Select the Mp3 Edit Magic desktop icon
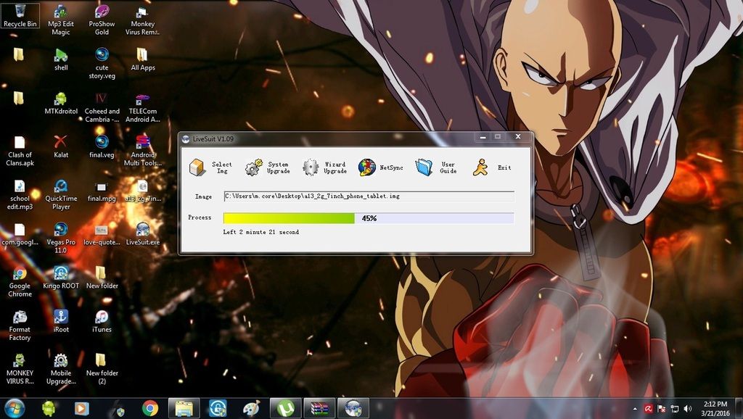Image resolution: width=743 pixels, height=419 pixels. [x=61, y=20]
